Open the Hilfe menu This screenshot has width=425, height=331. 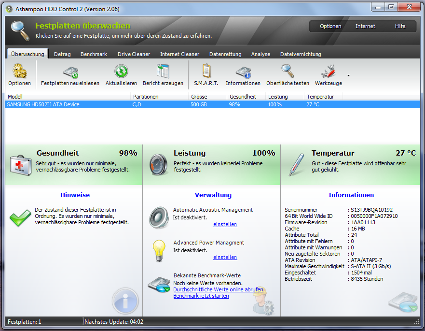[400, 27]
